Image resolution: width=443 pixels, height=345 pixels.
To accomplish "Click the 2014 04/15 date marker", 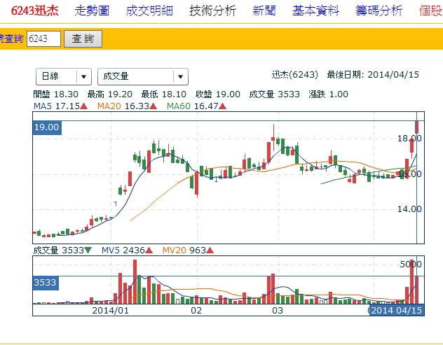I will 397,310.
